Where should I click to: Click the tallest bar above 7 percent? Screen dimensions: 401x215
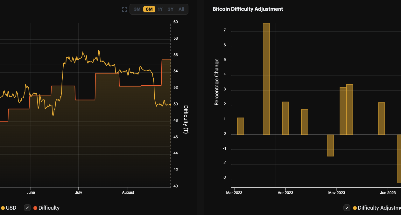[266, 79]
